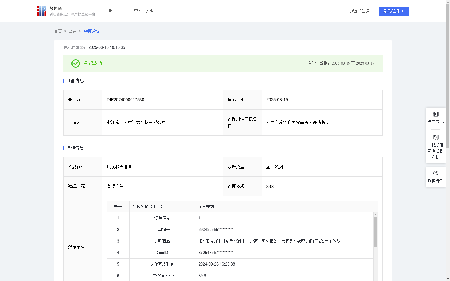This screenshot has width=450, height=281.
Task: Click the 详细信息 section heading
Action: (75, 148)
